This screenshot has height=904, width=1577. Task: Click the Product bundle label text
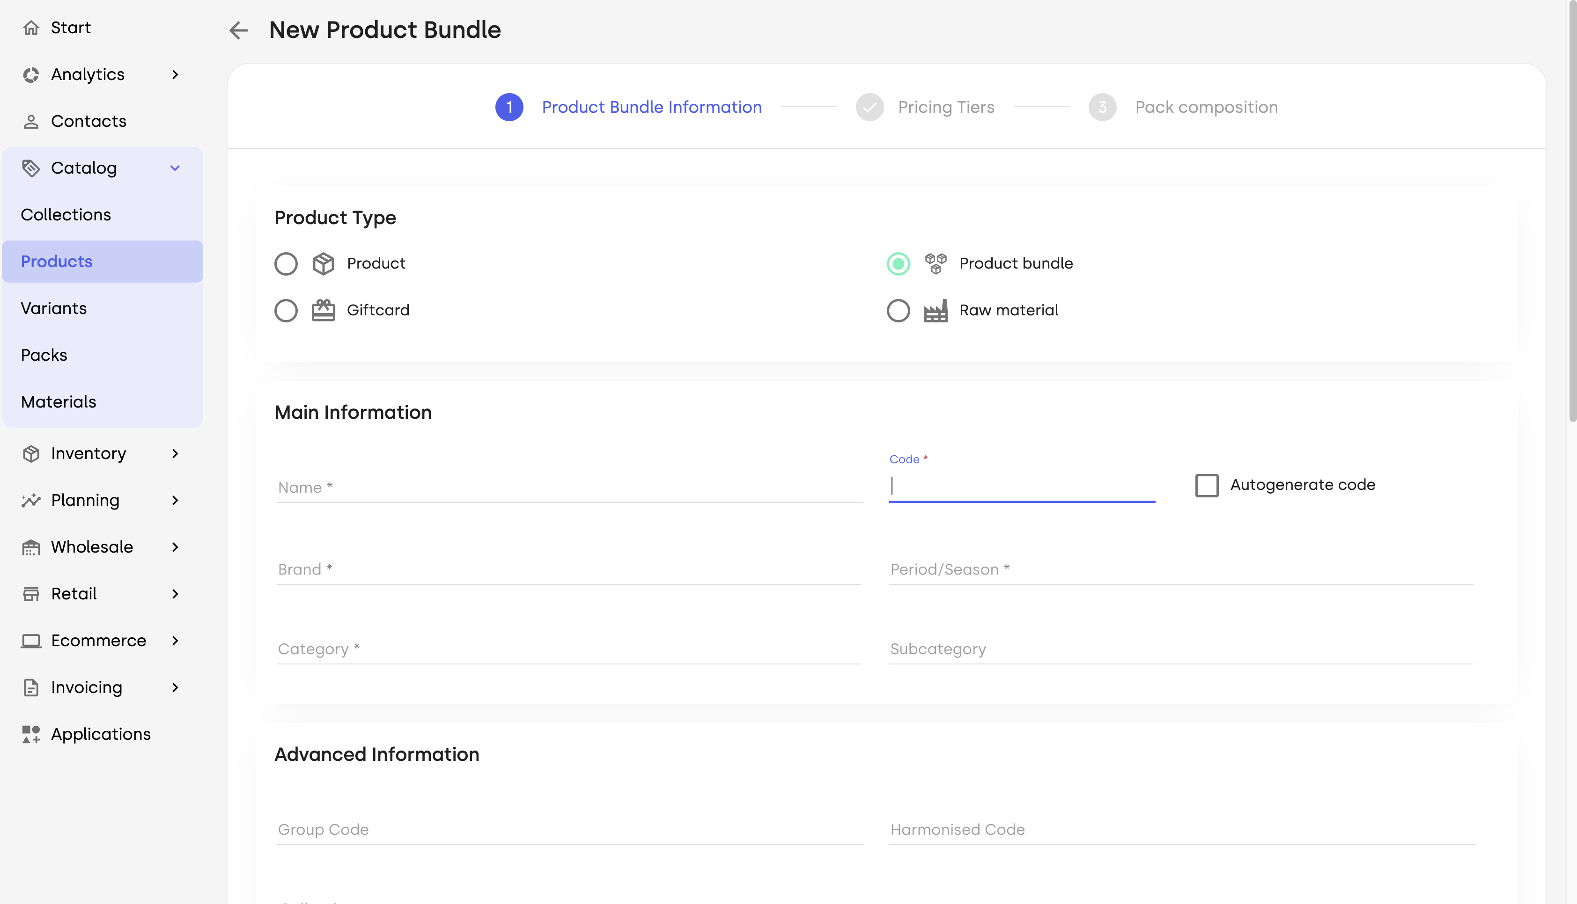click(1016, 263)
